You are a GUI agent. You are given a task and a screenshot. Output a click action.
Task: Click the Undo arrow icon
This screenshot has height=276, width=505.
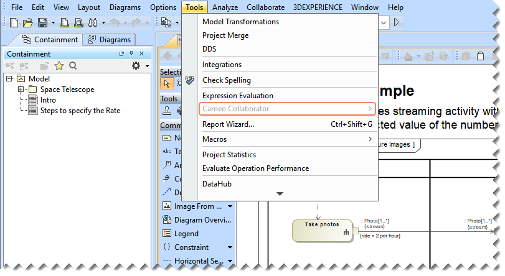click(115, 22)
